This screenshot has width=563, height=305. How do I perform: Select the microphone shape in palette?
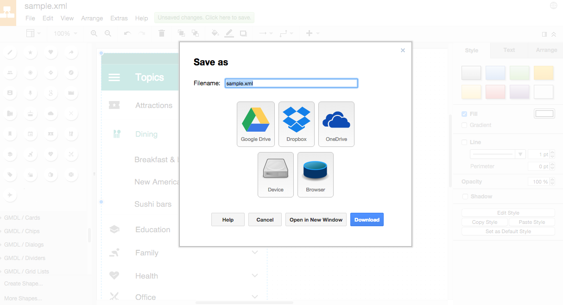tap(31, 93)
